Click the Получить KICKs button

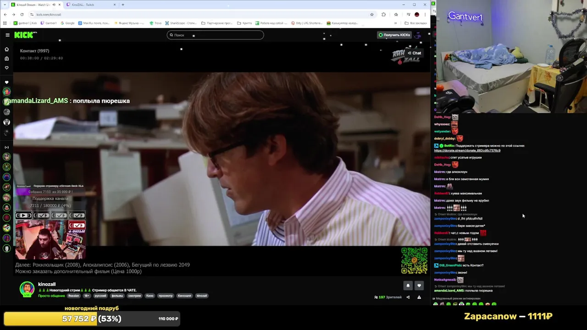[x=394, y=35]
